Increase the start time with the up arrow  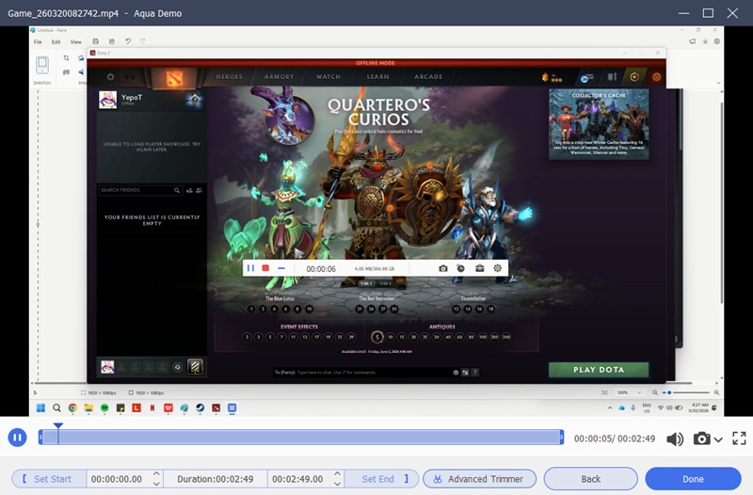tap(156, 474)
